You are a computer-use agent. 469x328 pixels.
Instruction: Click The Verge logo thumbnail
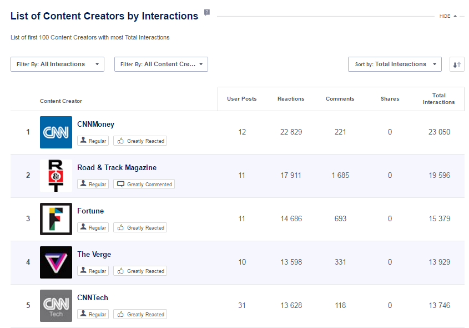tap(56, 262)
